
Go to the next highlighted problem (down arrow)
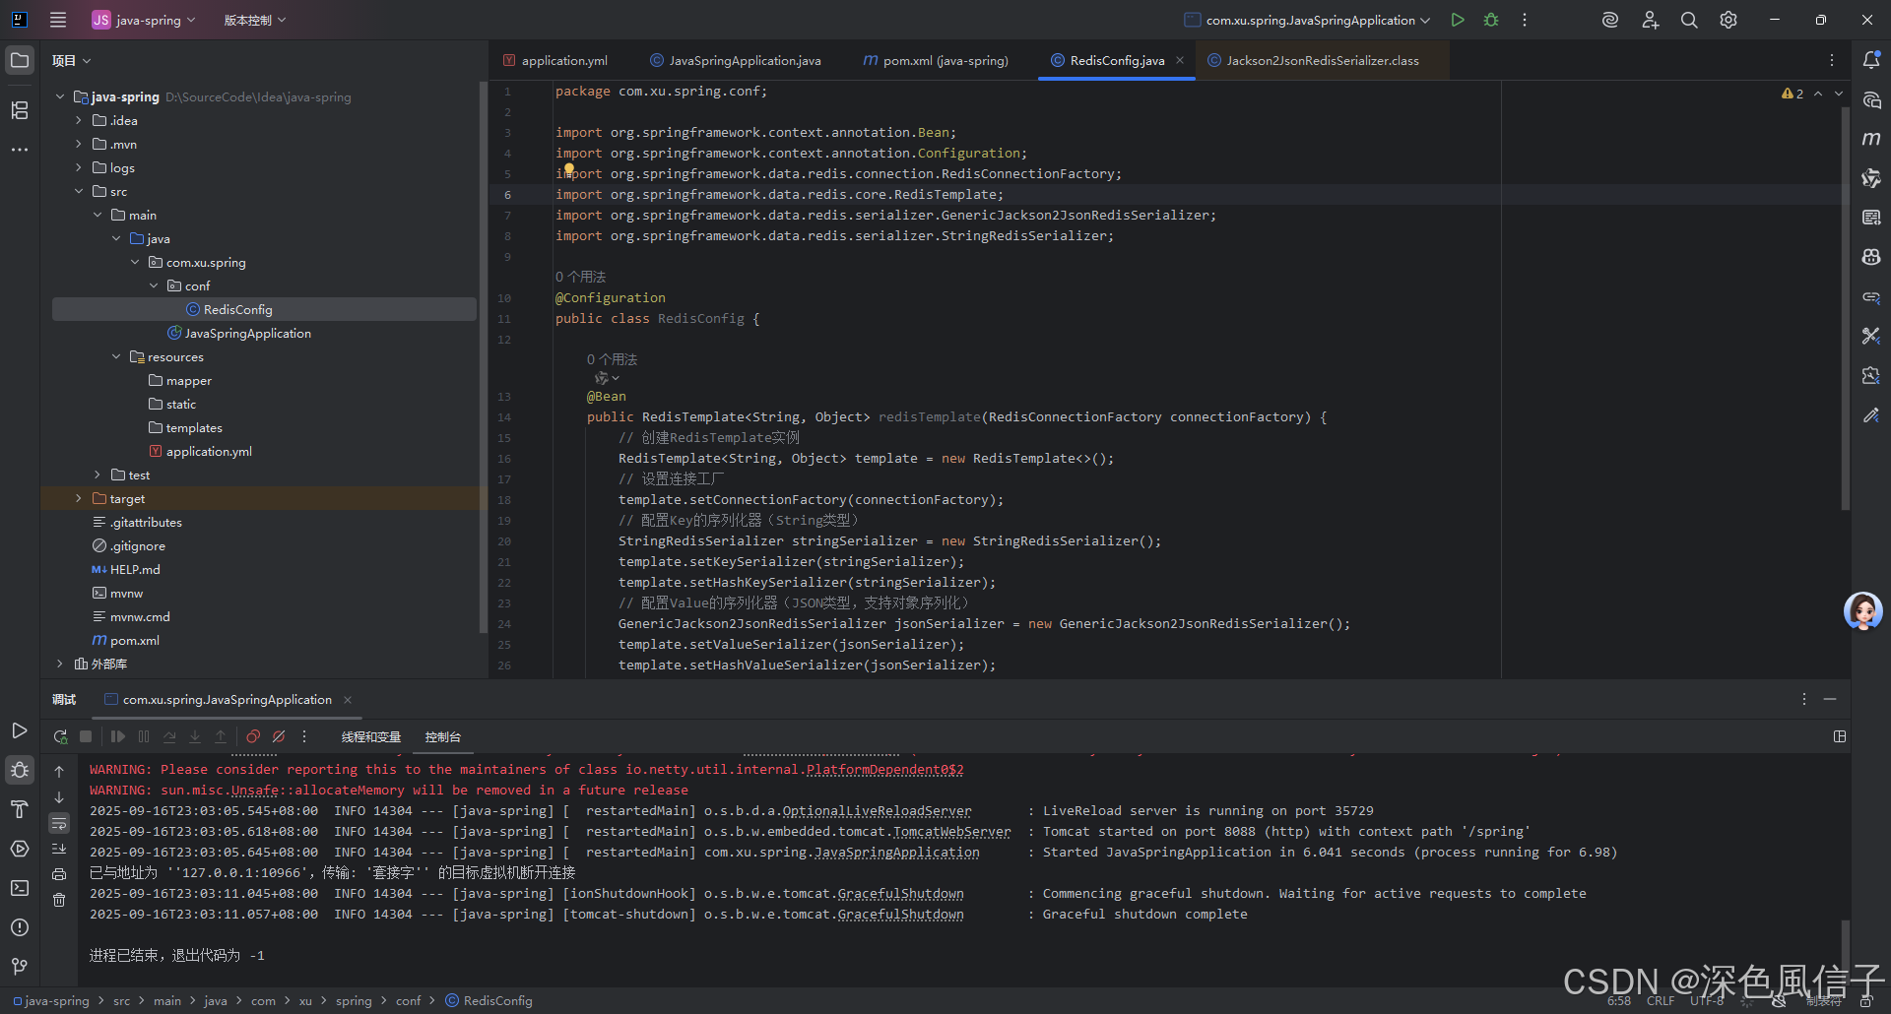pos(1839,94)
